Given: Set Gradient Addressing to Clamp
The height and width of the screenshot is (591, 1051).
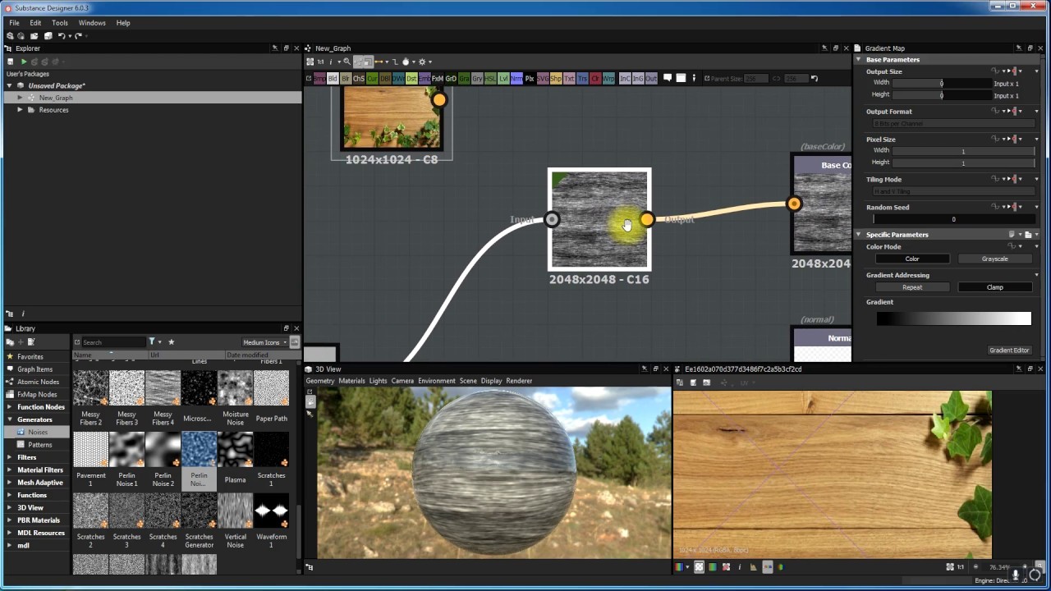Looking at the screenshot, I should (994, 286).
